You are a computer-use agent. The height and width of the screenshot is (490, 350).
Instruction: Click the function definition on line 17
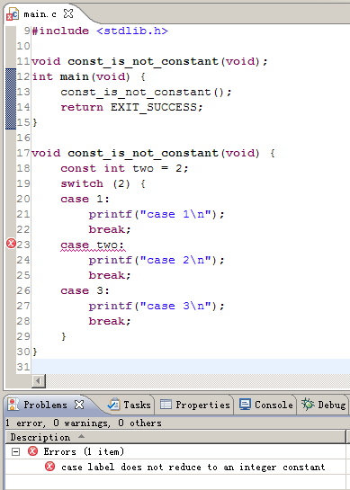[153, 154]
